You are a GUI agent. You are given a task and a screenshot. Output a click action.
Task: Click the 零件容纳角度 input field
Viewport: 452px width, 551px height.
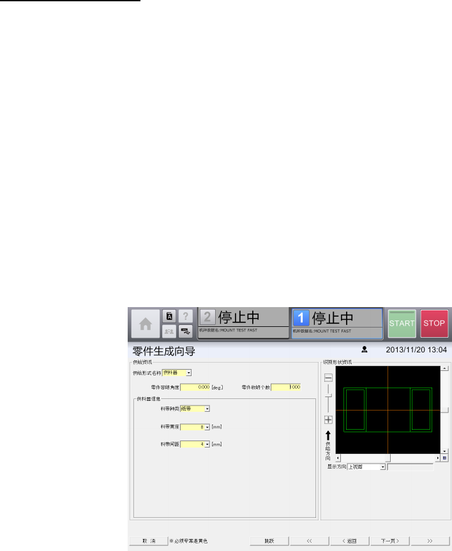tap(195, 388)
